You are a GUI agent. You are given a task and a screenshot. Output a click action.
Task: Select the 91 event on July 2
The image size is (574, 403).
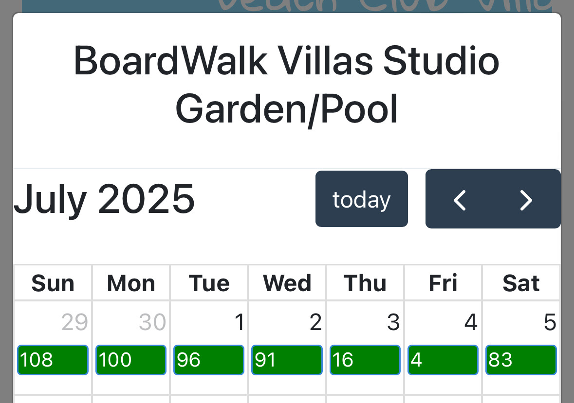point(287,360)
